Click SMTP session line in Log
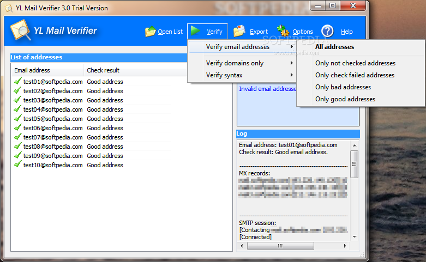Image resolution: width=426 pixels, height=262 pixels. pos(257,223)
